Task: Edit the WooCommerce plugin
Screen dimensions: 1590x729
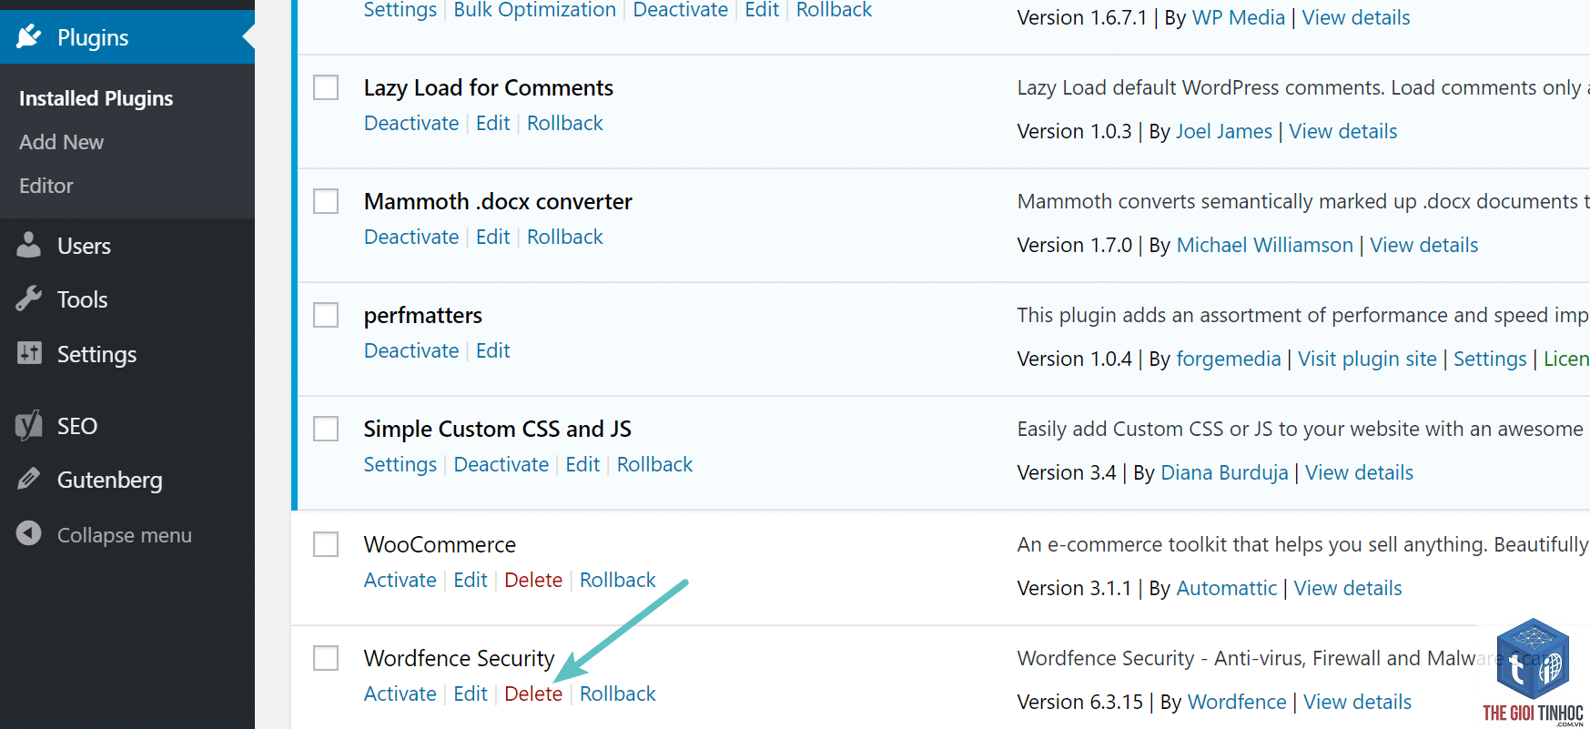Action: 471,580
